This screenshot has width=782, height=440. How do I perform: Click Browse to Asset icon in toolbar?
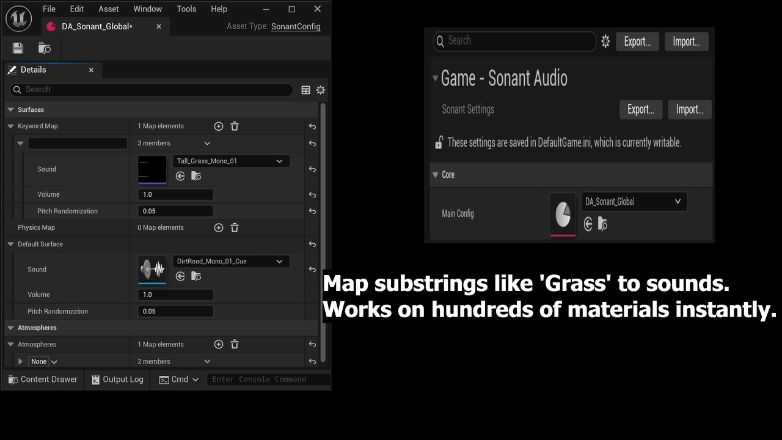[x=43, y=48]
